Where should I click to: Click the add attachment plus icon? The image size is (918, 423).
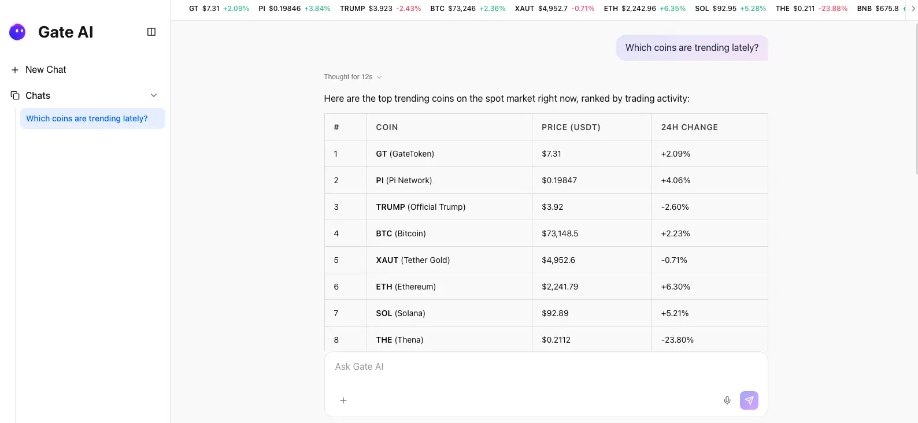(x=343, y=400)
